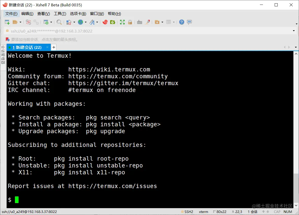
Task: Open the 编辑(E) menu
Action: point(27,14)
